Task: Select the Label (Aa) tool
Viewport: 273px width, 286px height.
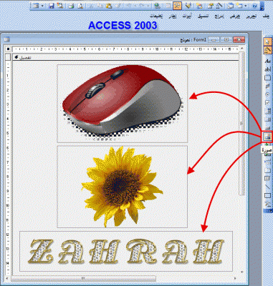Action: click(x=267, y=61)
